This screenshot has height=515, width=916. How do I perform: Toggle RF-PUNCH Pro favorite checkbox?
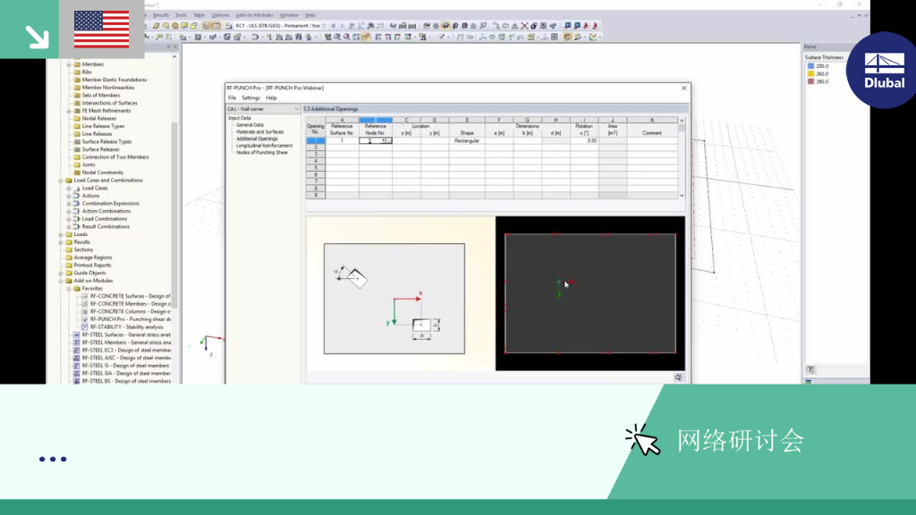click(x=85, y=319)
